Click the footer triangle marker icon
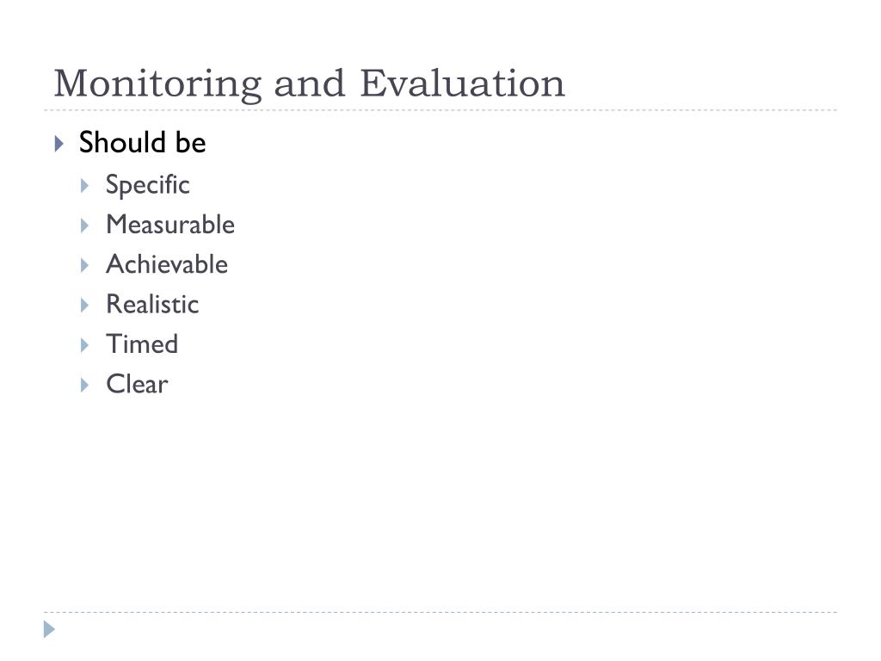The height and width of the screenshot is (661, 881). point(49,629)
